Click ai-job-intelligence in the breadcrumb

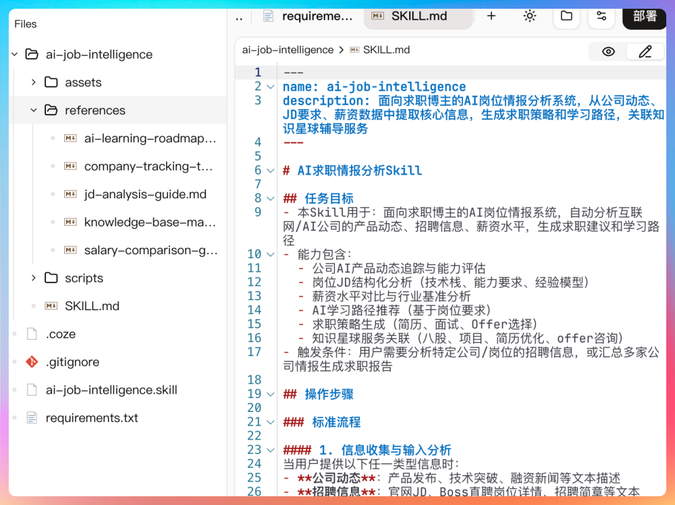(288, 50)
